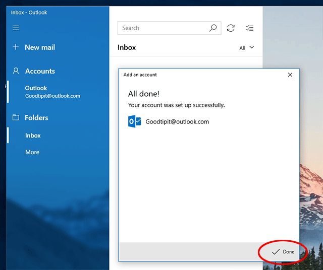The height and width of the screenshot is (270, 323).
Task: Compose with the New mail label
Action: 40,47
